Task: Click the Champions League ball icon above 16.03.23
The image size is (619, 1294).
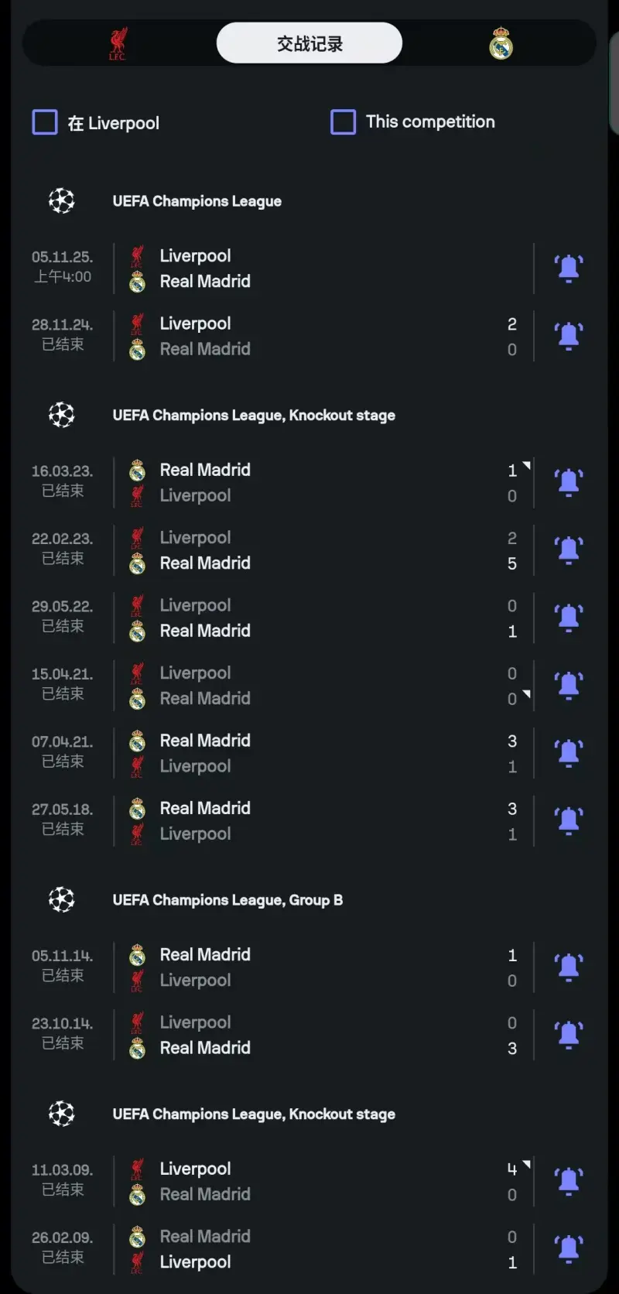Action: pyautogui.click(x=62, y=416)
